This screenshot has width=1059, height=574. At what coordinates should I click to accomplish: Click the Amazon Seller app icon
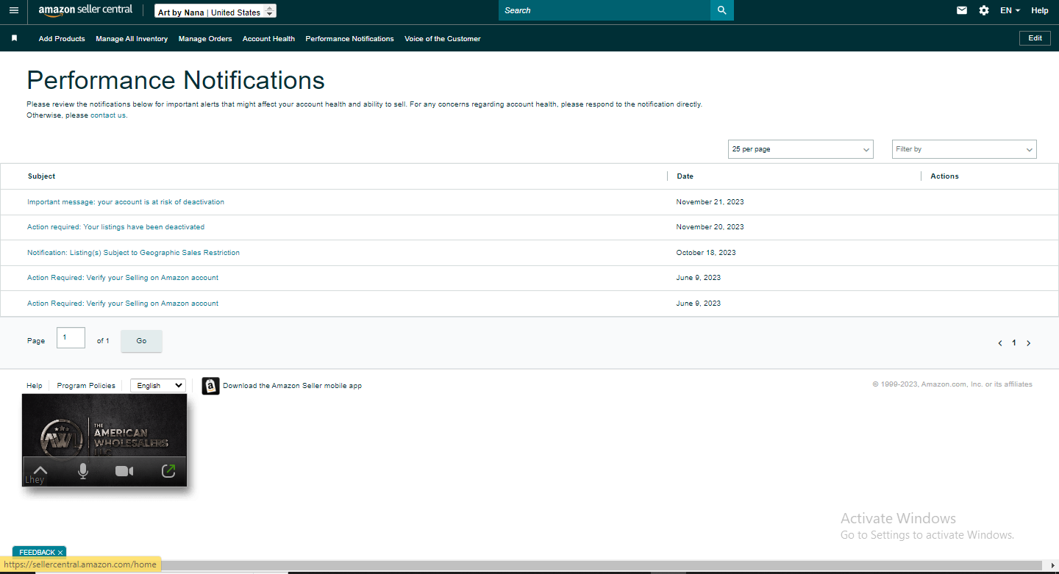(211, 386)
